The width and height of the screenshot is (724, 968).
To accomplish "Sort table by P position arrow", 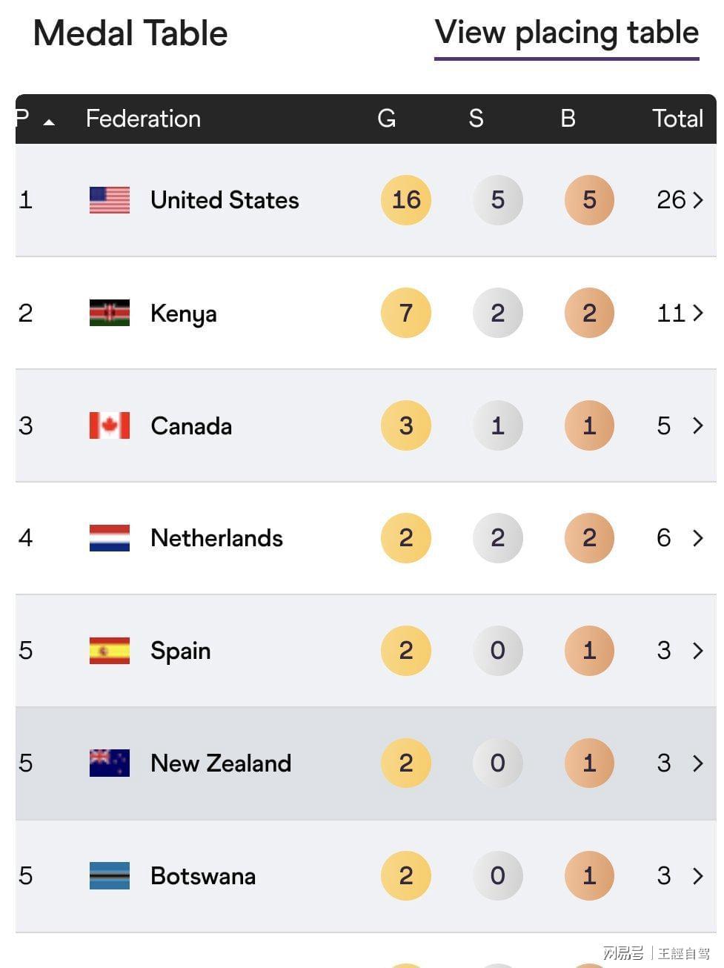I will coord(49,121).
